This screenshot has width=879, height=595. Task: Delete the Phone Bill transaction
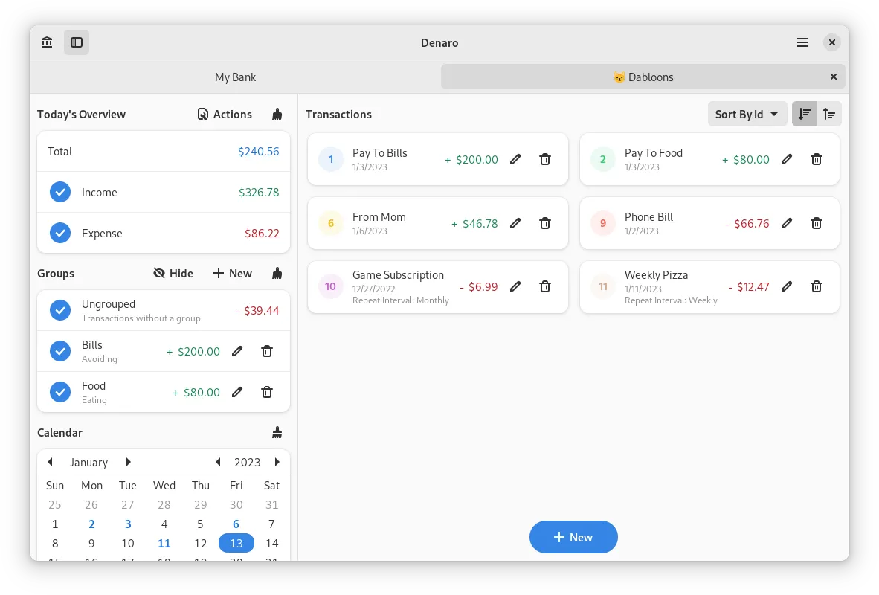(816, 223)
